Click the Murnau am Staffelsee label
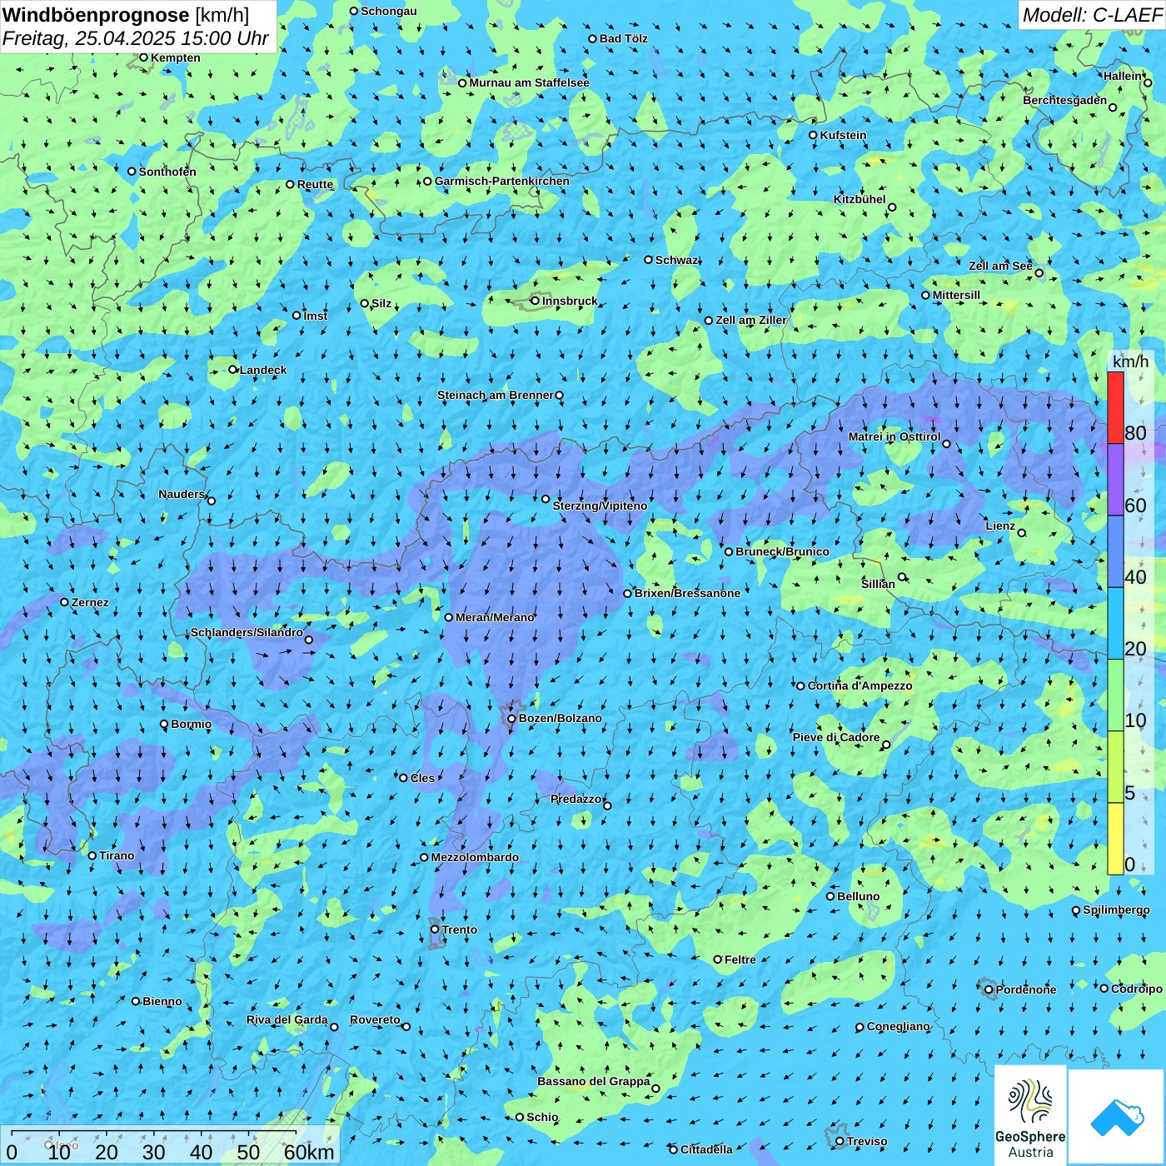 (529, 83)
